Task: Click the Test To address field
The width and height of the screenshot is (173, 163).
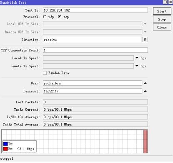Action: tap(95, 10)
